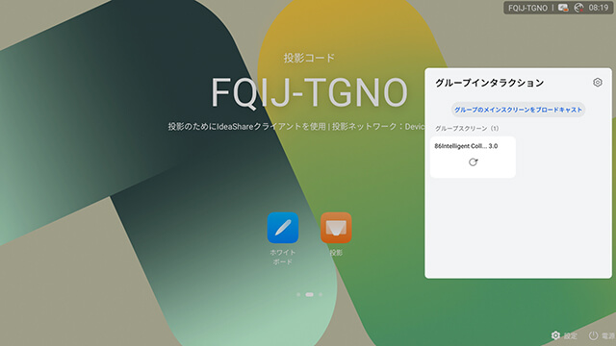Image resolution: width=616 pixels, height=346 pixels.
Task: Open Group Interaction settings gear
Action: click(x=598, y=83)
